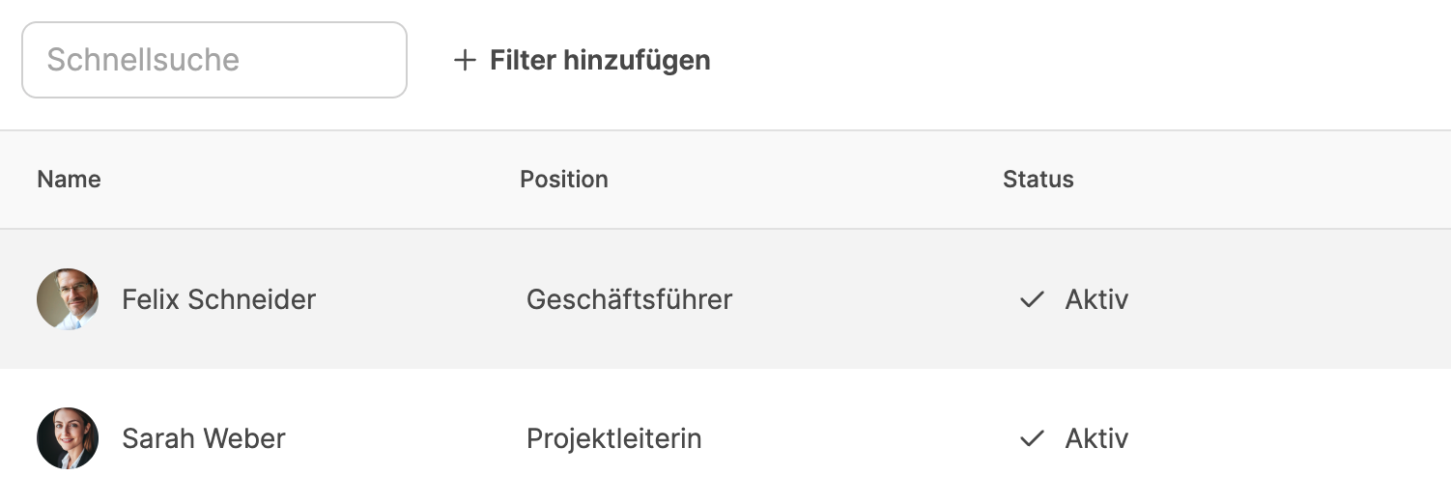
Task: Sort by the Name column header
Action: pos(69,180)
